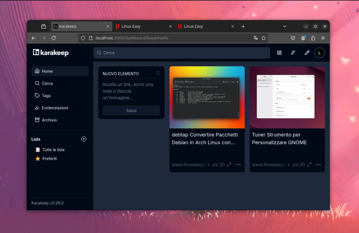Bookmark this page with star icon
Screen dimensions: 359x233
(264, 38)
